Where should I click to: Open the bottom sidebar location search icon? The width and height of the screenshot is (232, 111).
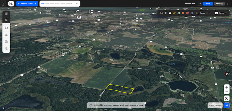(x=6, y=48)
